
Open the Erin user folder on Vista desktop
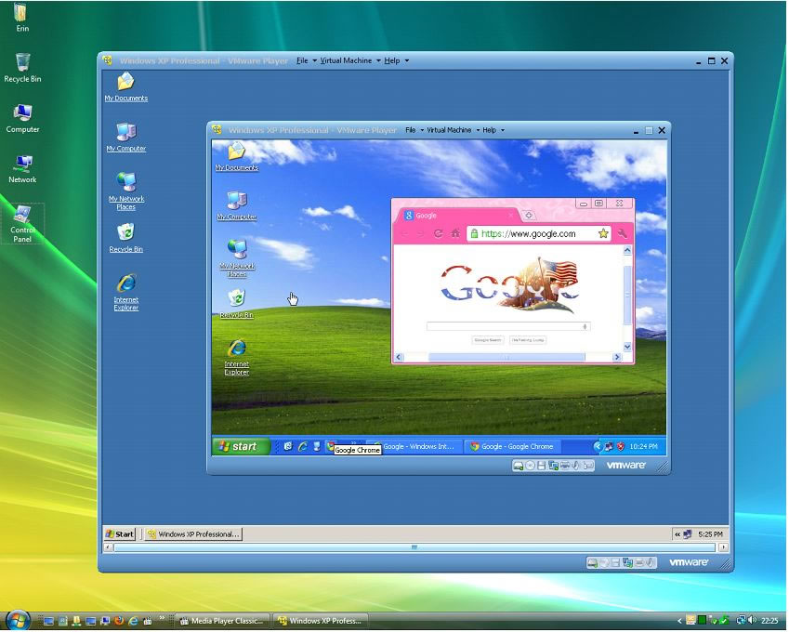tap(22, 18)
